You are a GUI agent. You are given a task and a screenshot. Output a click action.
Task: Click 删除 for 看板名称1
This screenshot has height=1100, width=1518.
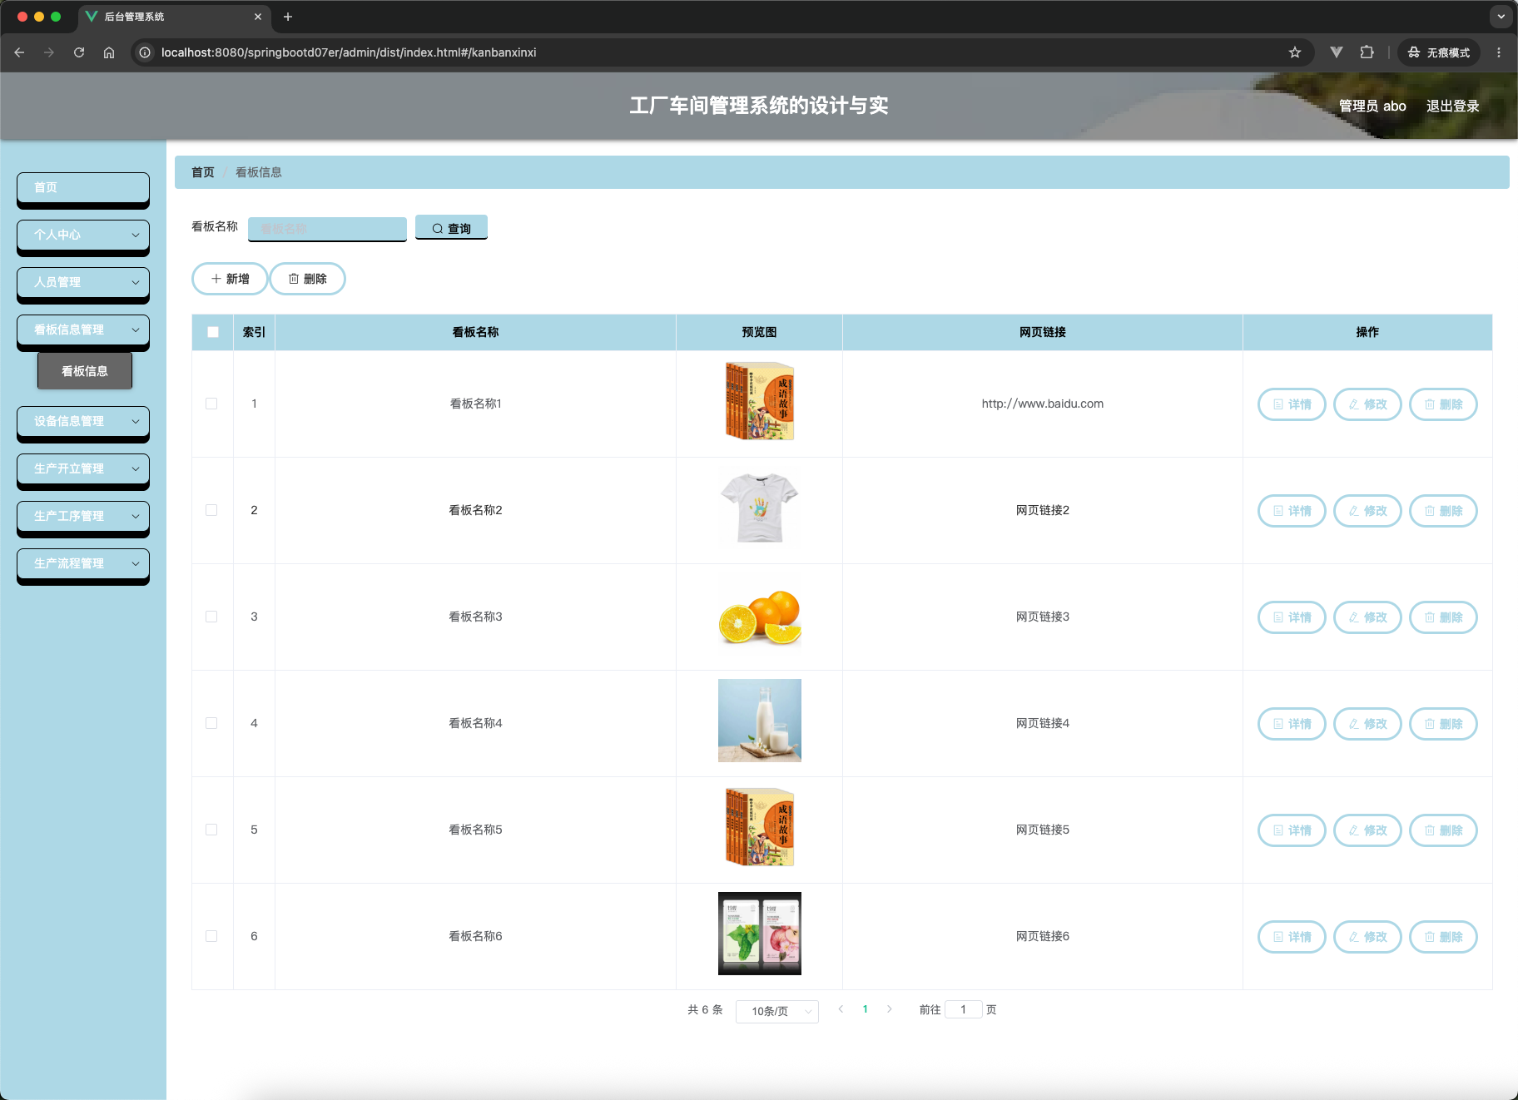pyautogui.click(x=1443, y=404)
